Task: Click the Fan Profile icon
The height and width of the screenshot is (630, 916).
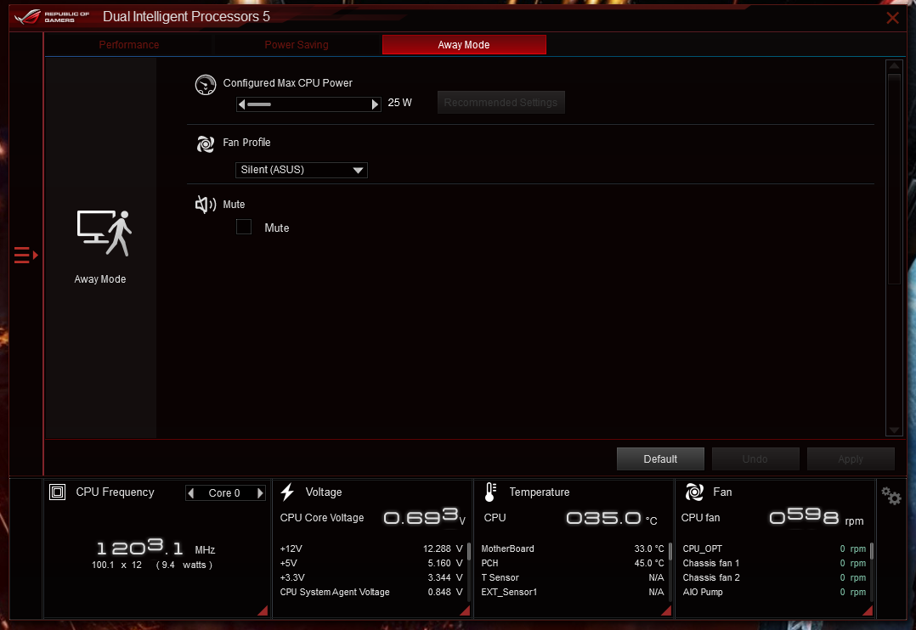Action: [x=205, y=143]
